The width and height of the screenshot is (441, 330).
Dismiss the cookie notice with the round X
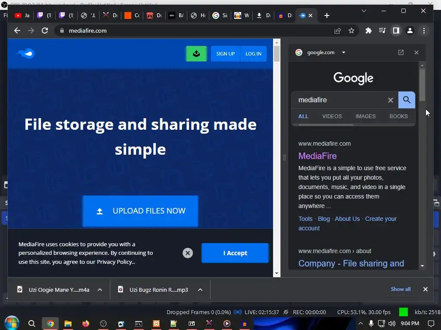click(x=188, y=253)
